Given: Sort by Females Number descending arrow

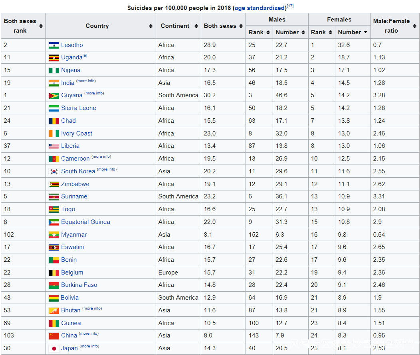Looking at the screenshot, I should [365, 32].
